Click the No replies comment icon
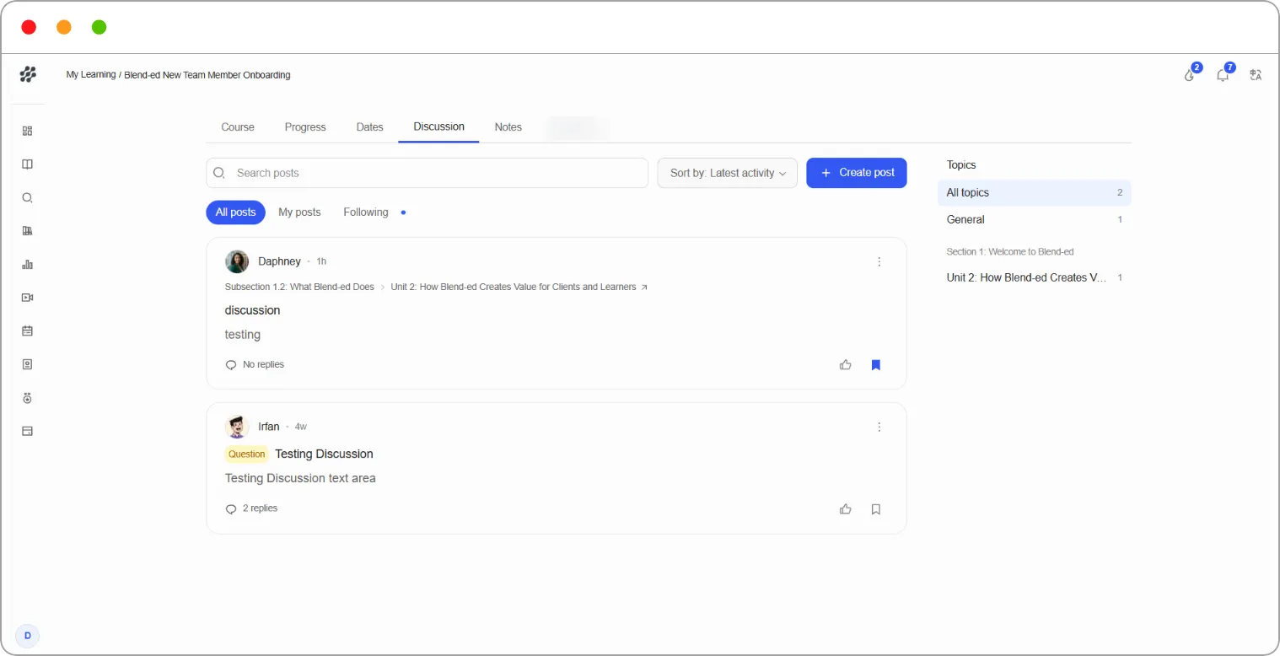 coord(231,365)
